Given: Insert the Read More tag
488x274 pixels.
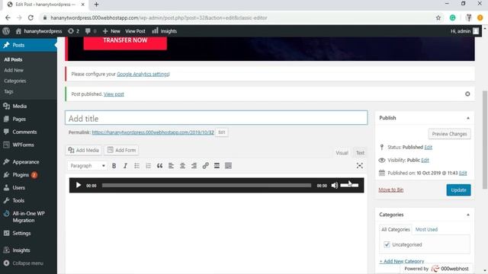Looking at the screenshot, I should coord(217,166).
